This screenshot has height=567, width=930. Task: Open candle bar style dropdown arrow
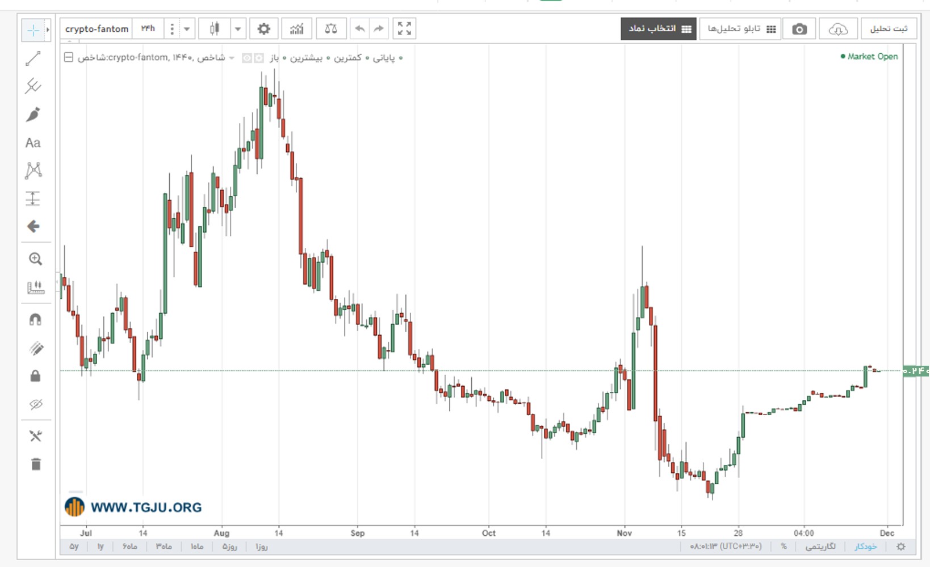(238, 28)
